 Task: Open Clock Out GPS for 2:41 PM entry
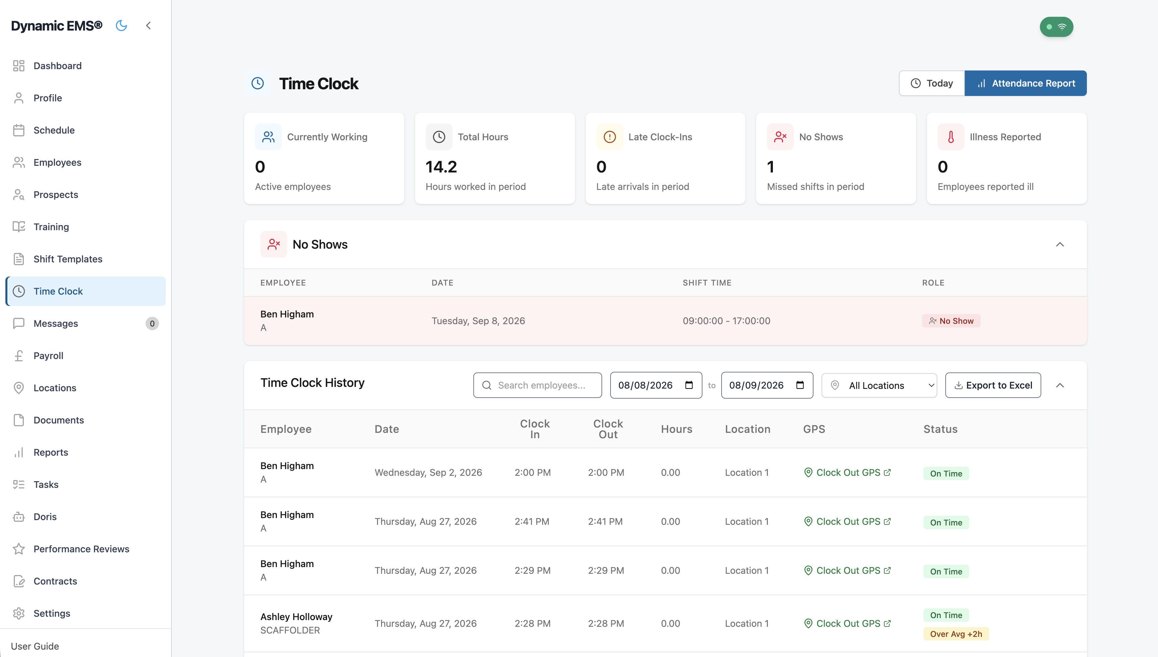(847, 522)
